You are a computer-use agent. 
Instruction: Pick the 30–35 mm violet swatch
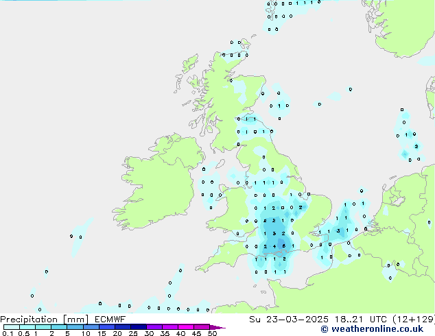(x=154, y=327)
